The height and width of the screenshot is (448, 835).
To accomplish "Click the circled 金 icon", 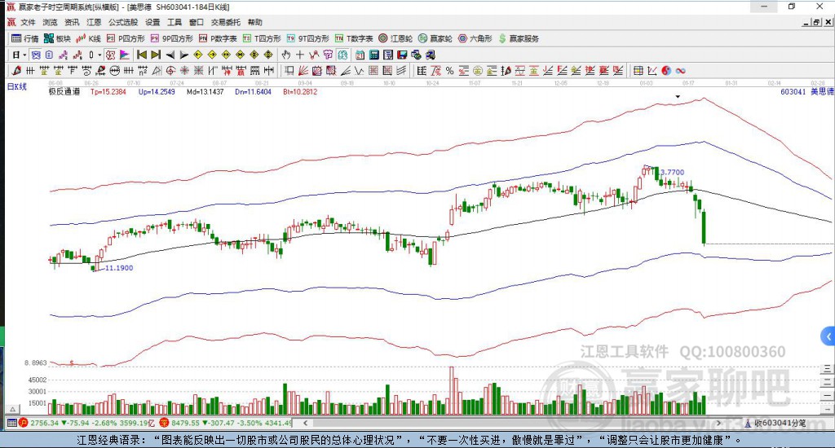I will click(478, 70).
